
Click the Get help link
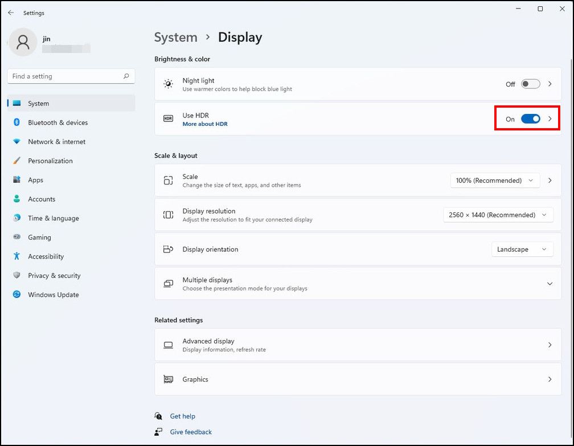182,416
